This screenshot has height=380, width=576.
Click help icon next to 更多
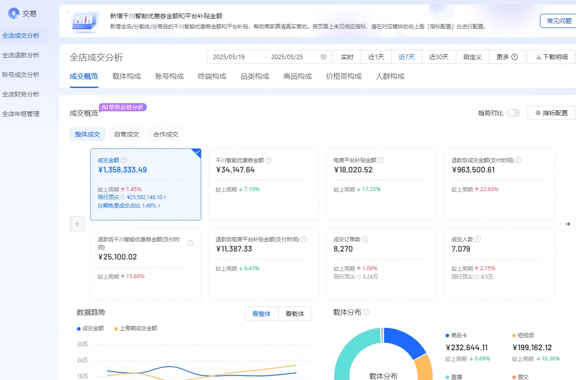point(515,57)
